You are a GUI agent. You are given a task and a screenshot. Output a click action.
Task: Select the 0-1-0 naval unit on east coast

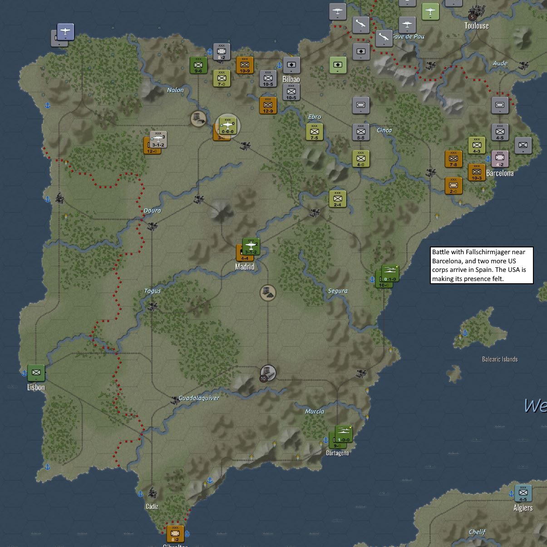tap(389, 273)
